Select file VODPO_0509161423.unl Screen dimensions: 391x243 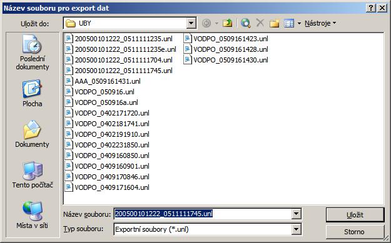coord(231,39)
